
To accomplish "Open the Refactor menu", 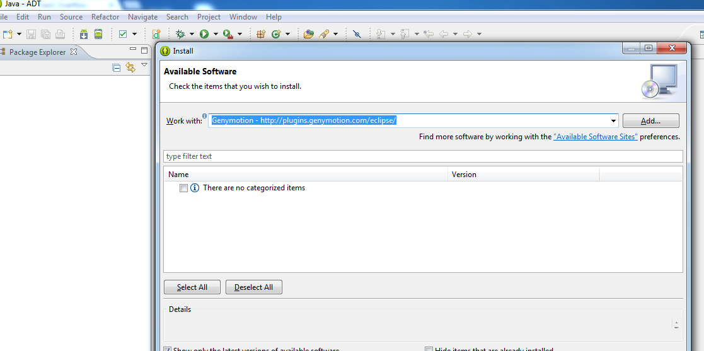I will [105, 17].
